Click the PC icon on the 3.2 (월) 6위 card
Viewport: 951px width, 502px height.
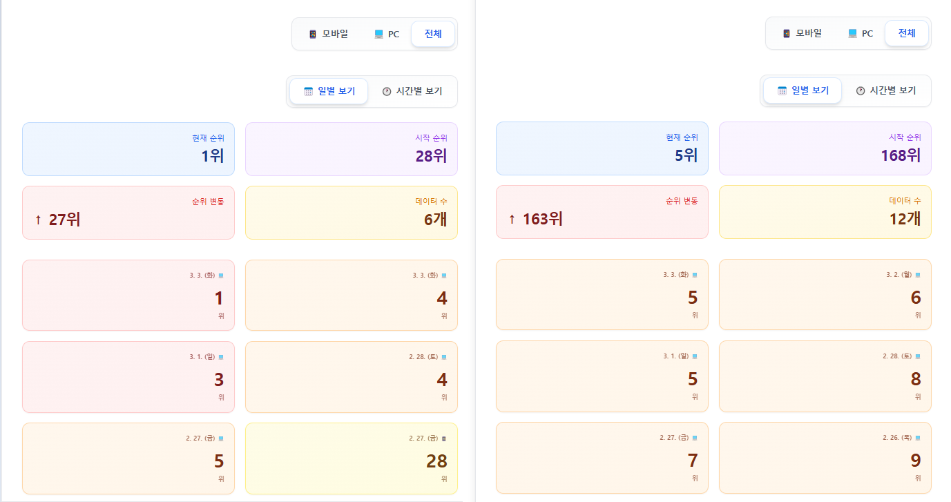pos(918,275)
